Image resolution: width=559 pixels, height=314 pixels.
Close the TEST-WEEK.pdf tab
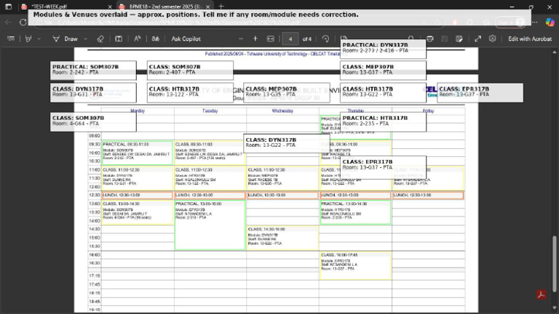pyautogui.click(x=110, y=7)
